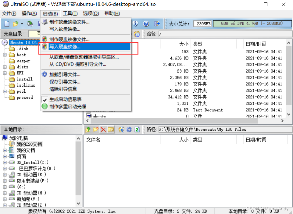Click the 我的ISO文档 icon
This screenshot has width=293, height=214.
[x=12, y=144]
